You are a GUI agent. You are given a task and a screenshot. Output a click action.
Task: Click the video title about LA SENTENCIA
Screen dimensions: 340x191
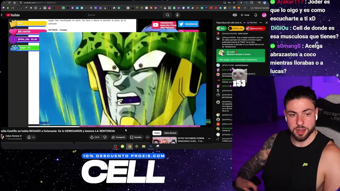[58, 131]
